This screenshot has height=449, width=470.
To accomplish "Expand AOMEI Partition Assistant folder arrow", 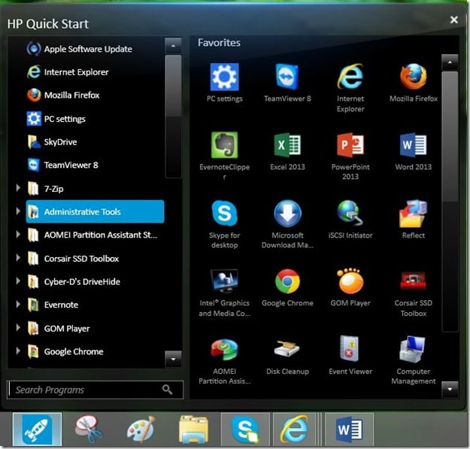I will pos(18,234).
